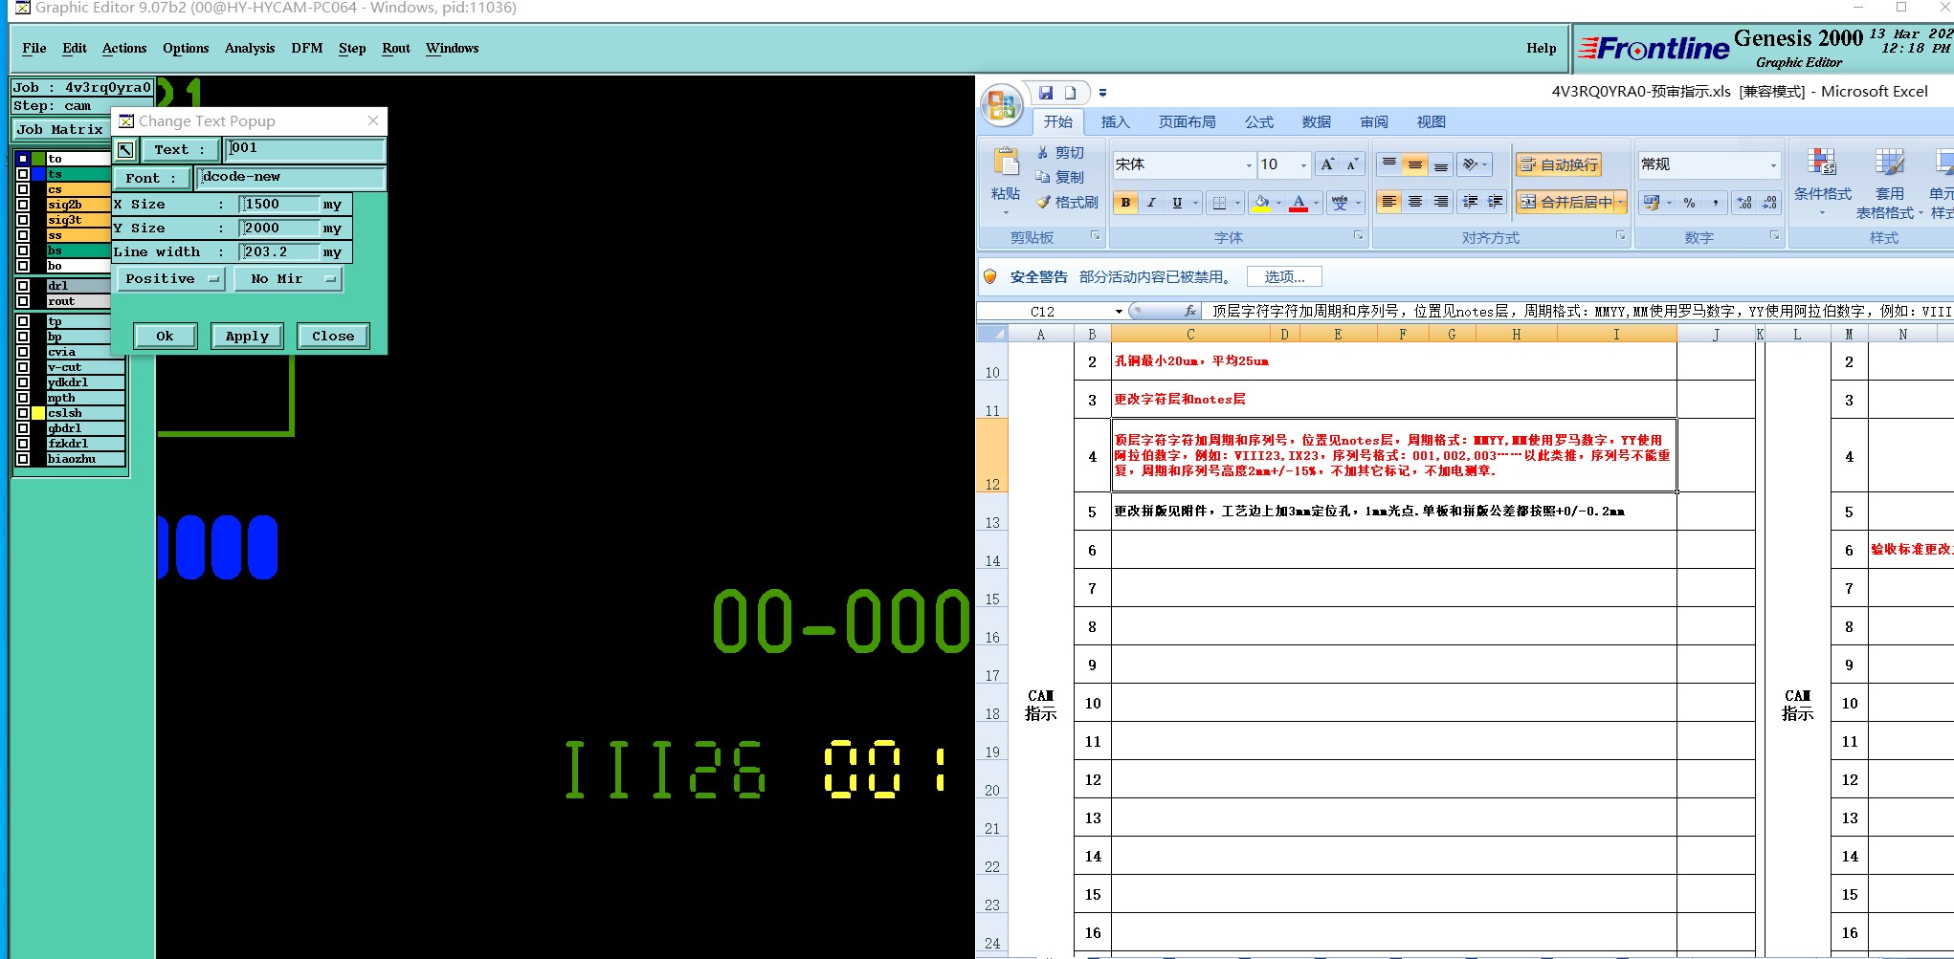Click the Increase Decimal icon

point(1744,203)
